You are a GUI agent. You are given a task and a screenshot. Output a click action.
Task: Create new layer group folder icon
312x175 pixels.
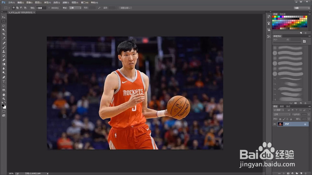click(x=297, y=173)
